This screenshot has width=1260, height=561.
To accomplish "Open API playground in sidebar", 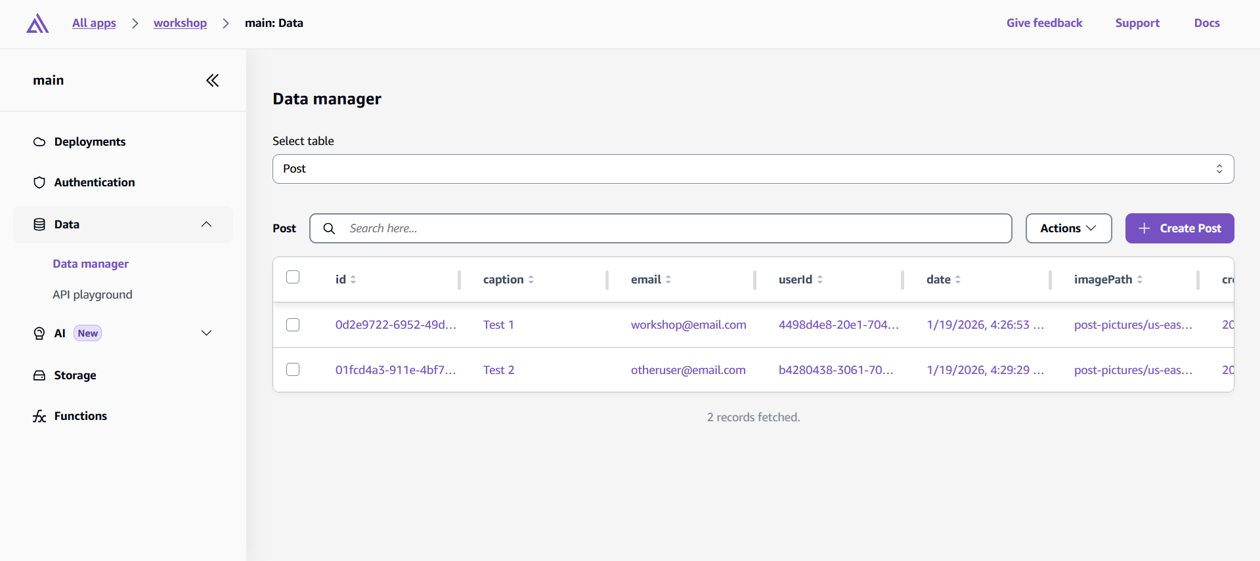I will (93, 295).
